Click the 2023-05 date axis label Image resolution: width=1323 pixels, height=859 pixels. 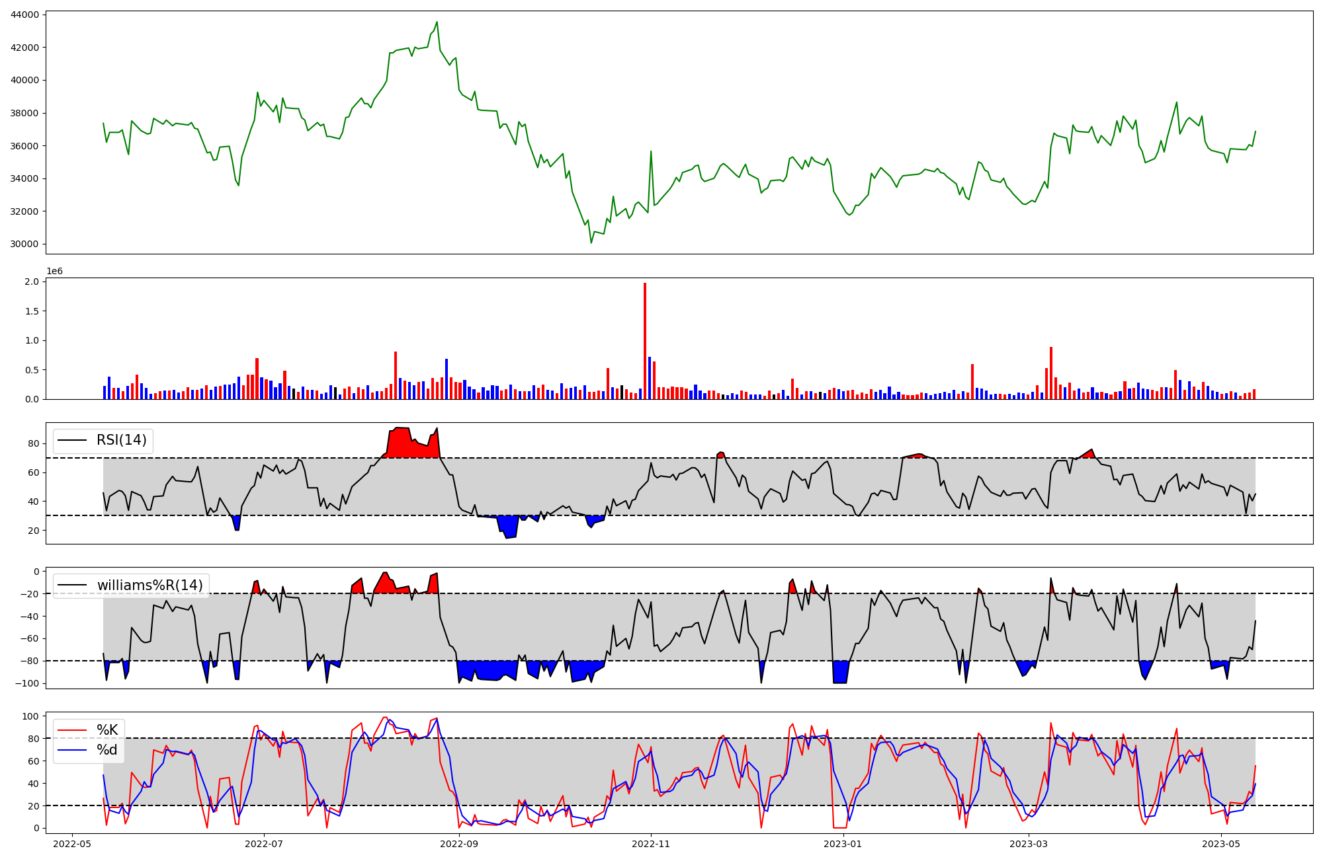coord(1221,844)
